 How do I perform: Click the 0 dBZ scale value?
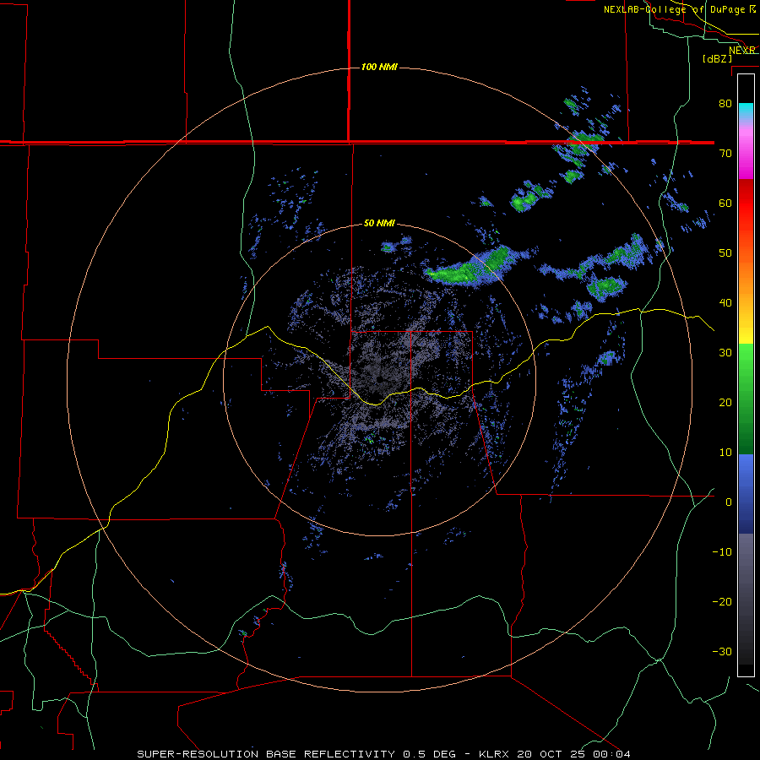(x=728, y=502)
